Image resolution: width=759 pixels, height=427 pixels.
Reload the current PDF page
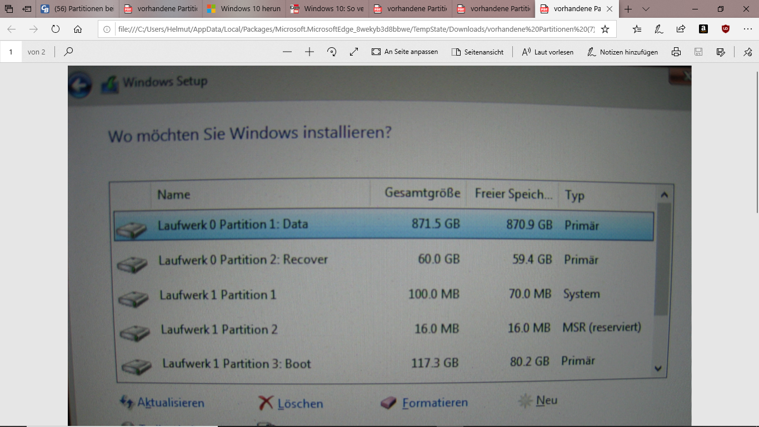pyautogui.click(x=56, y=29)
